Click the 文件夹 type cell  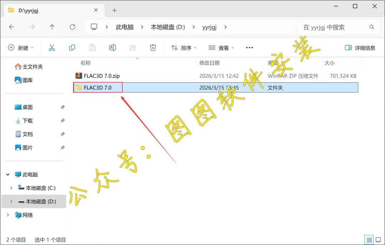275,88
